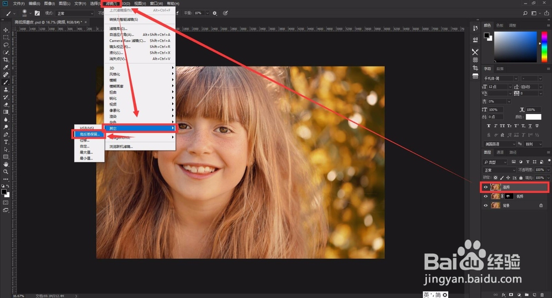Open brush preset picker arrow
Image resolution: width=552 pixels, height=298 pixels.
click(x=30, y=13)
